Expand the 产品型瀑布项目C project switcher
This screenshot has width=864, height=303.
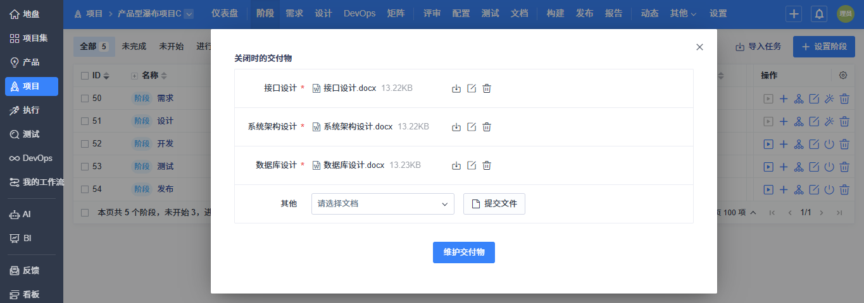(189, 14)
